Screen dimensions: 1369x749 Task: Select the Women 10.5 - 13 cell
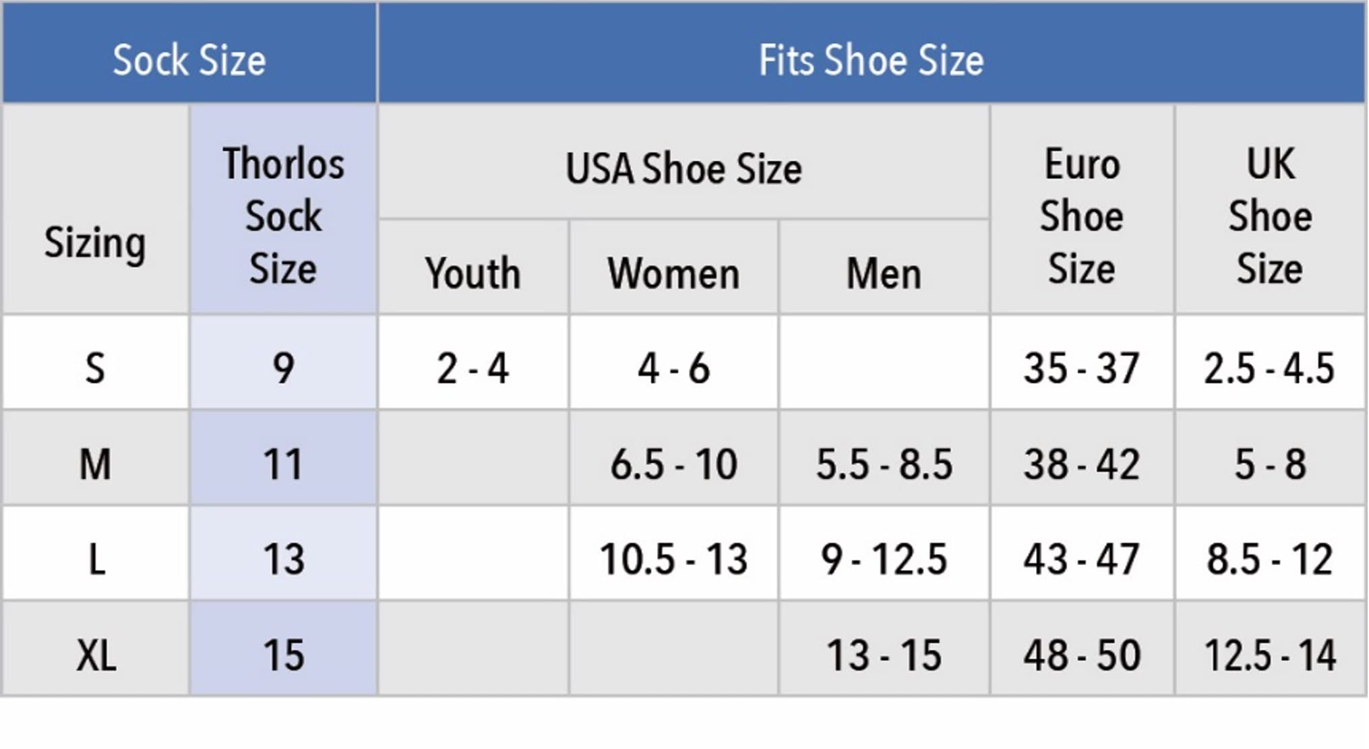673,559
